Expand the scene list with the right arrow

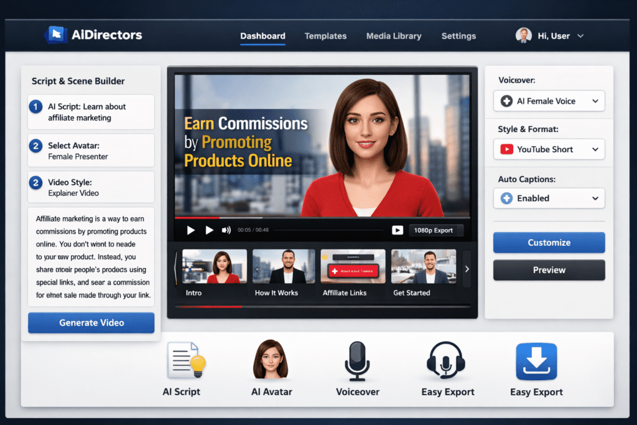point(466,268)
